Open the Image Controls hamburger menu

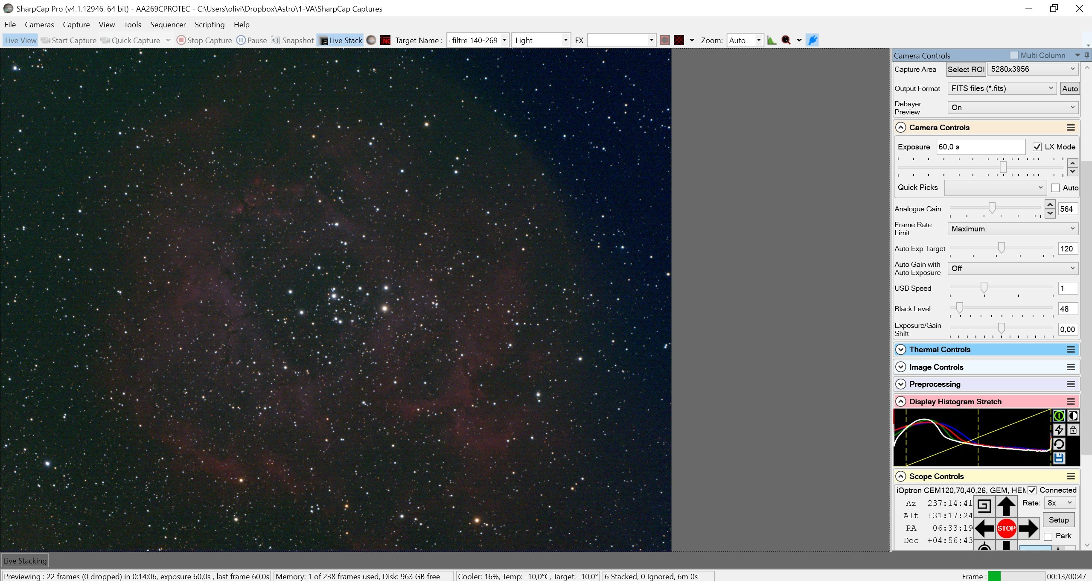click(x=1071, y=367)
